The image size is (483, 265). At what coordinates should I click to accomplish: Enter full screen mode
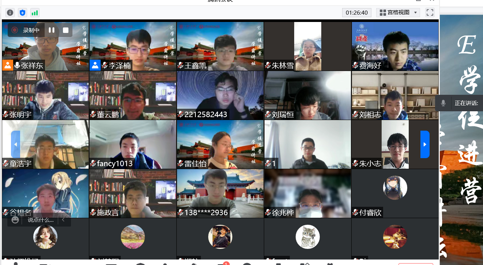pyautogui.click(x=430, y=12)
